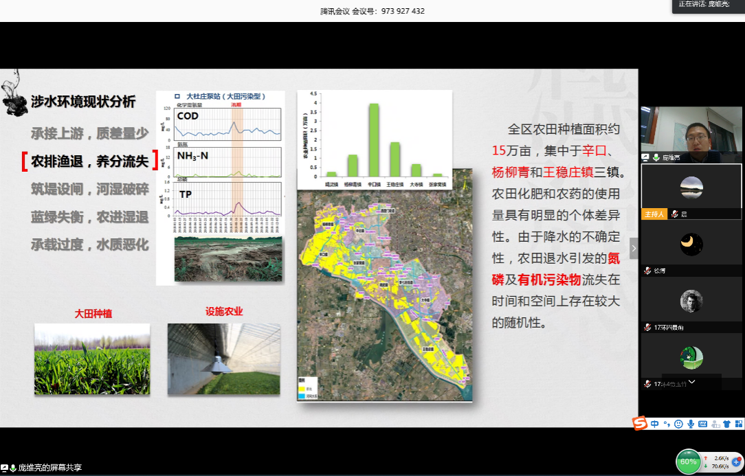
Task: Click 正在讲话 speaking indicator at top right
Action: [x=707, y=4]
